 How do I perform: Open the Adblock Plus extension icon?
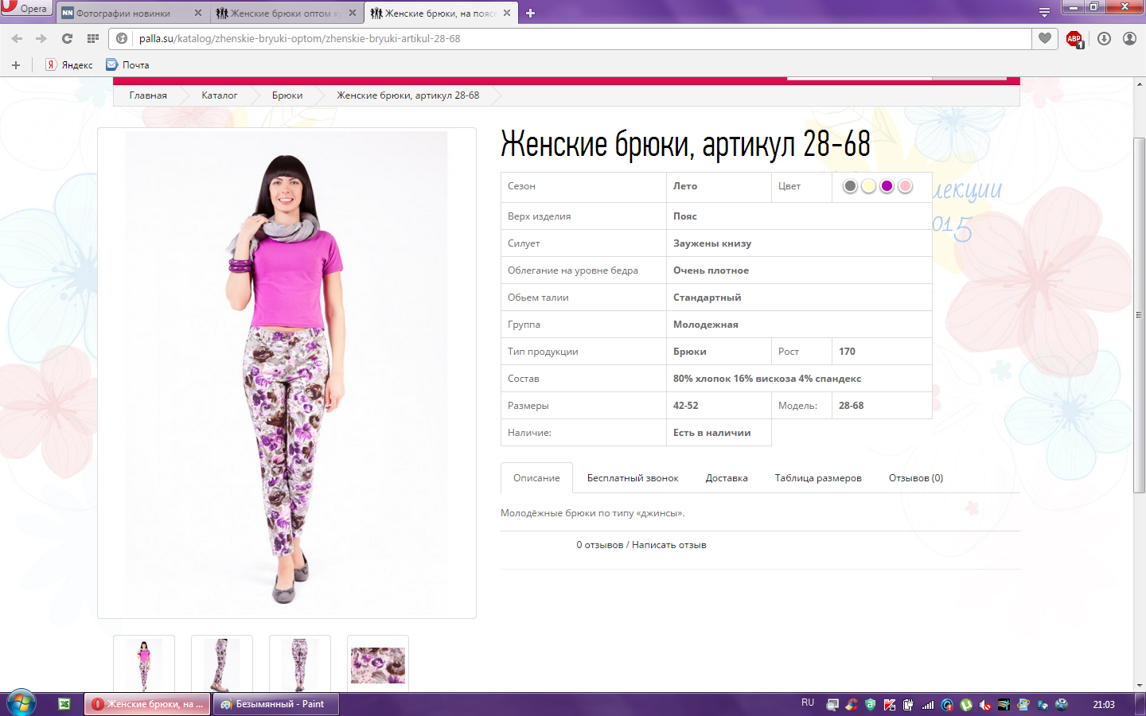pos(1074,39)
